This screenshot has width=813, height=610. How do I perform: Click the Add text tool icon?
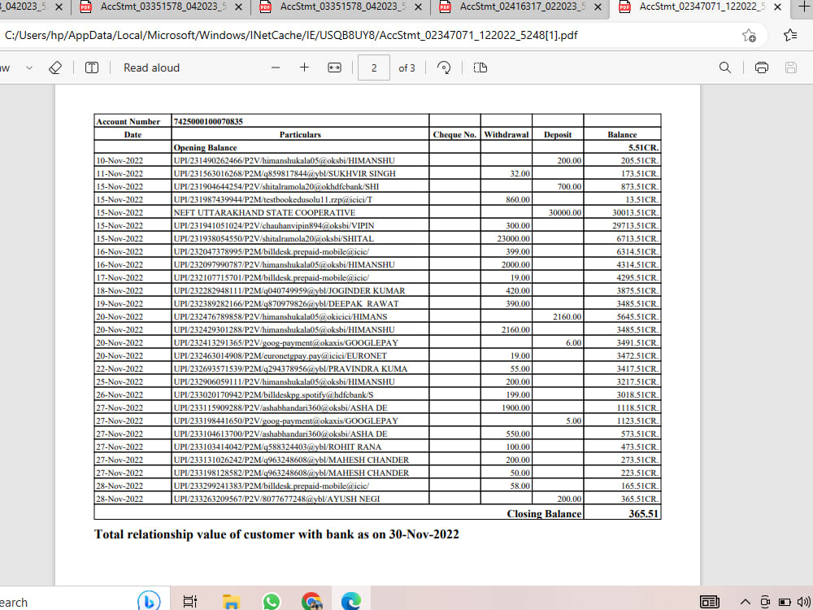tap(92, 68)
